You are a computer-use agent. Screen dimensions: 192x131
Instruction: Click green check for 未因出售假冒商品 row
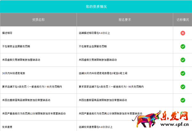(x=183, y=100)
